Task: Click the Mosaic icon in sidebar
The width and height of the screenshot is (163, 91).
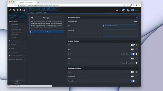Action: pos(10,48)
